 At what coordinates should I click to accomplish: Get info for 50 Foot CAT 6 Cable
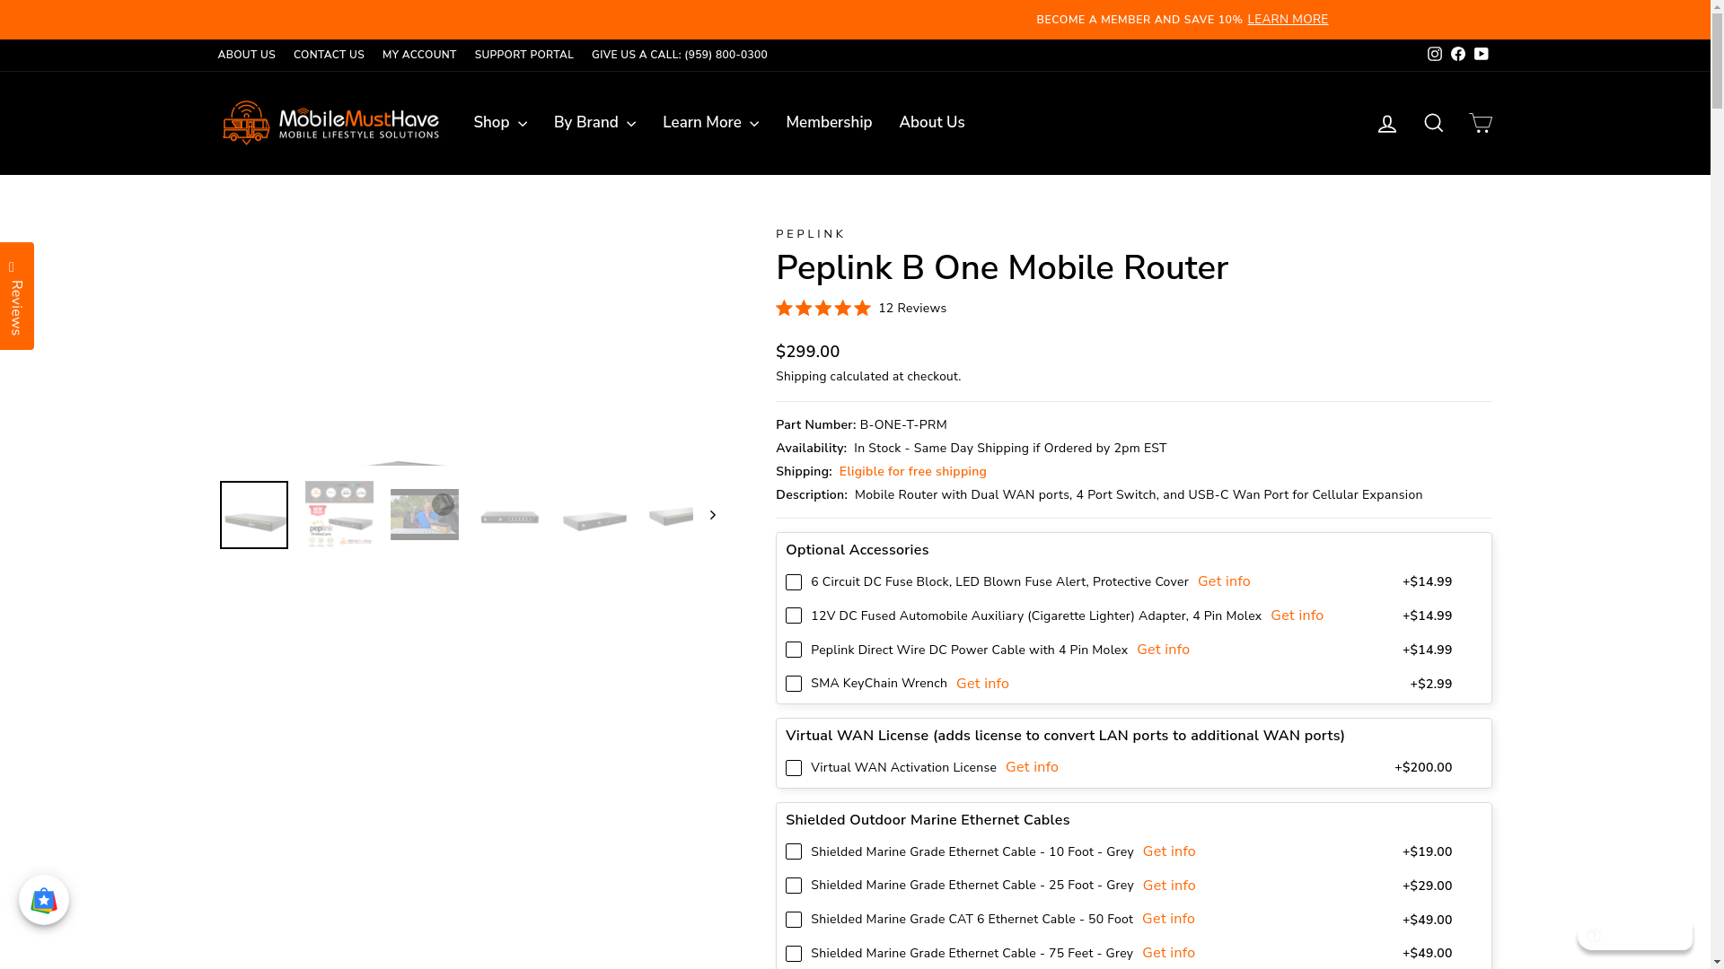coord(1168,919)
